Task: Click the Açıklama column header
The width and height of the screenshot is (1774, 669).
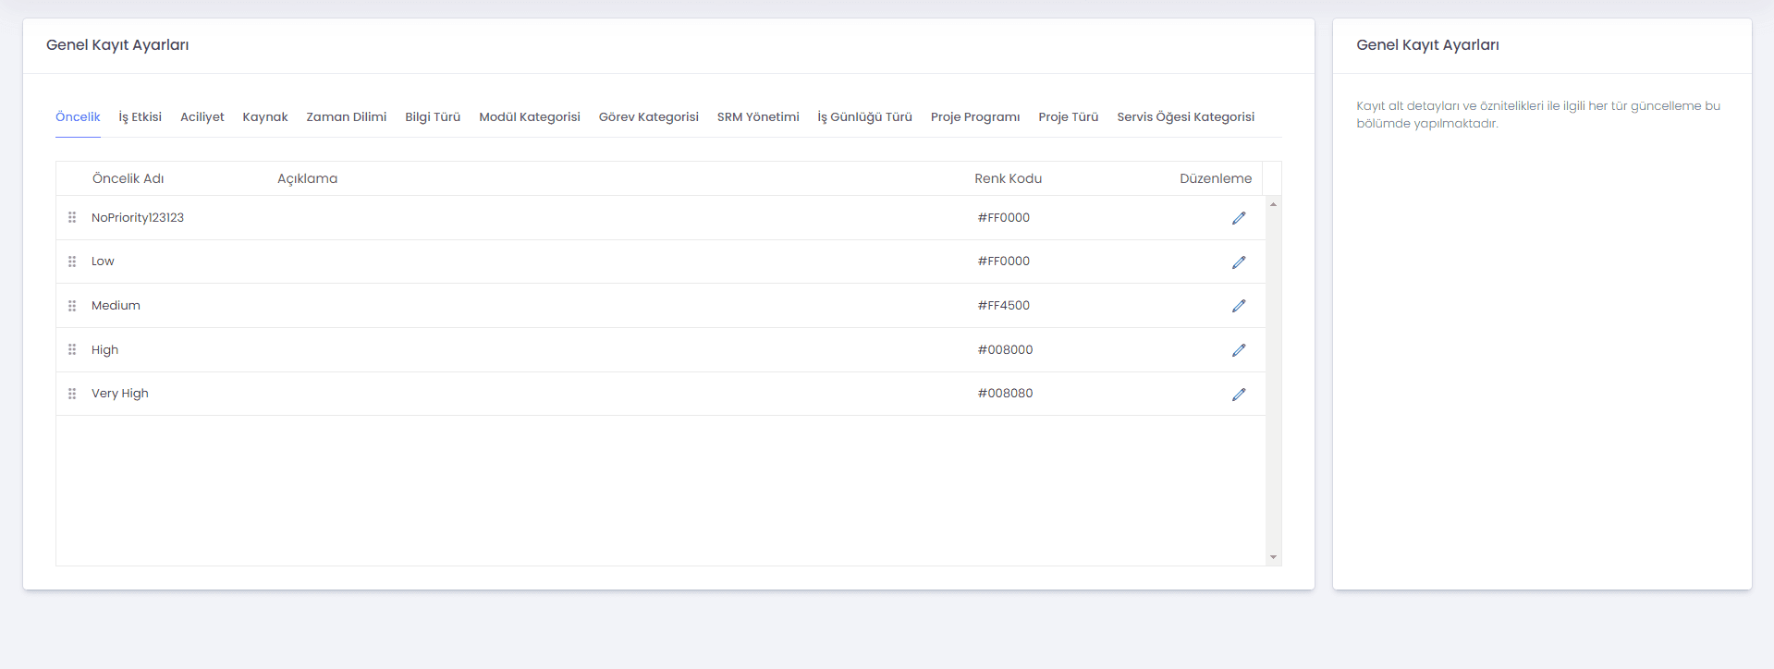Action: tap(308, 178)
